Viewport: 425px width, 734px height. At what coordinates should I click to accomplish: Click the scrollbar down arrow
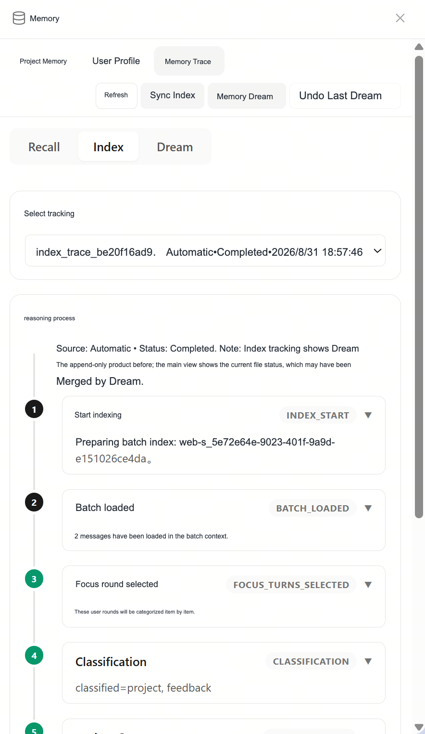coord(419,727)
